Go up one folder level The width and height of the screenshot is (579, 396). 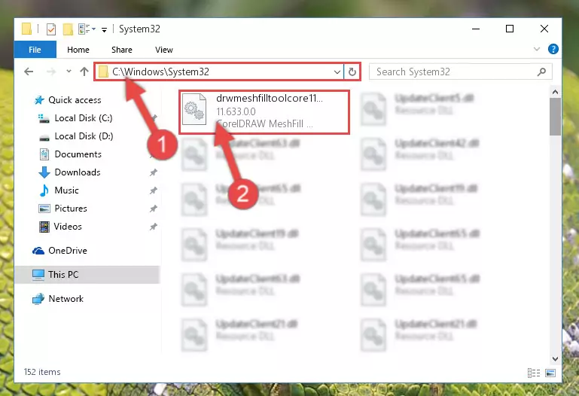coord(84,72)
